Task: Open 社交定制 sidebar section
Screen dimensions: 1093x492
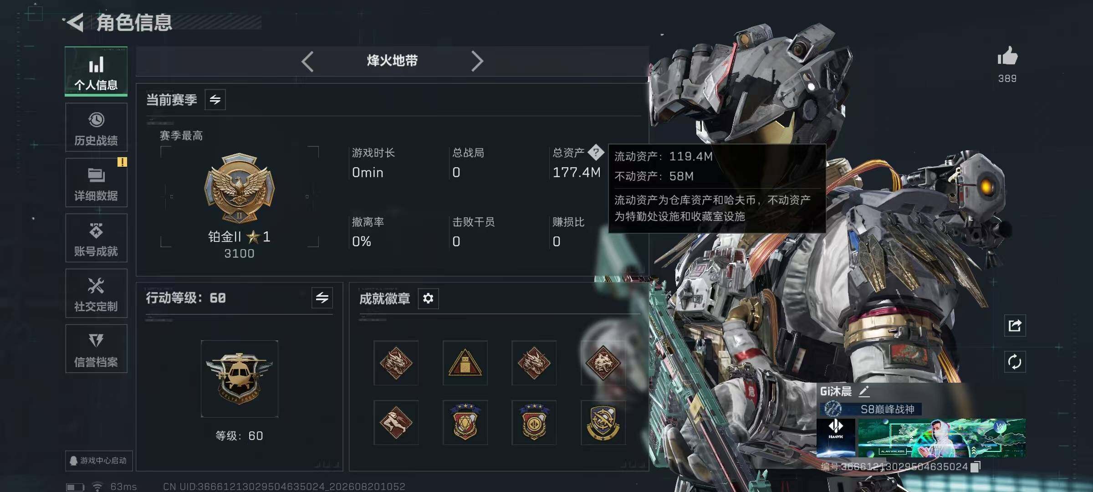Action: click(96, 293)
